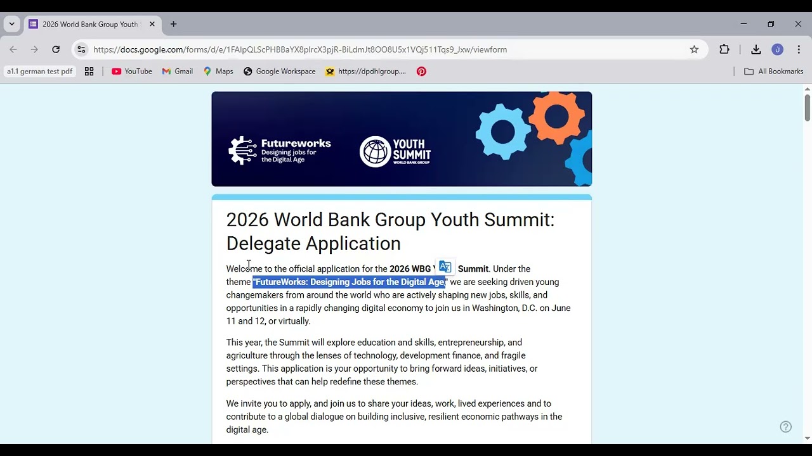Screen dimensions: 812x456
Task: Open the Pinterest bookmark icon
Action: coord(421,72)
